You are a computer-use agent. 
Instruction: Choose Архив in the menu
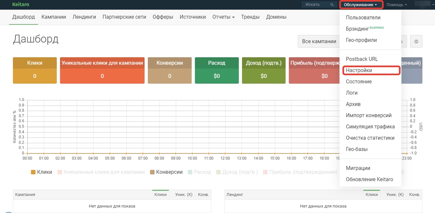click(x=370, y=104)
